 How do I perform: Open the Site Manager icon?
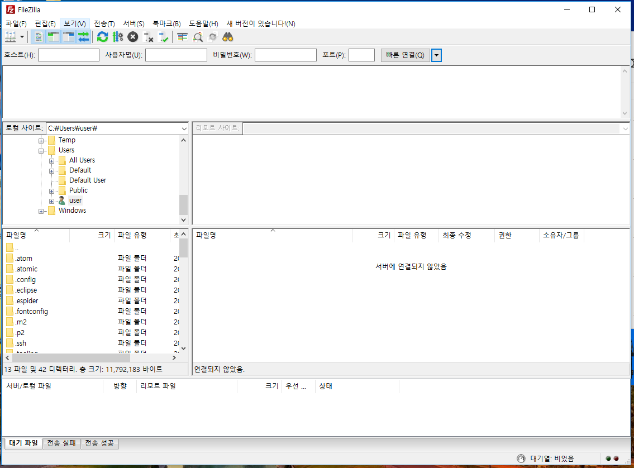(x=11, y=37)
